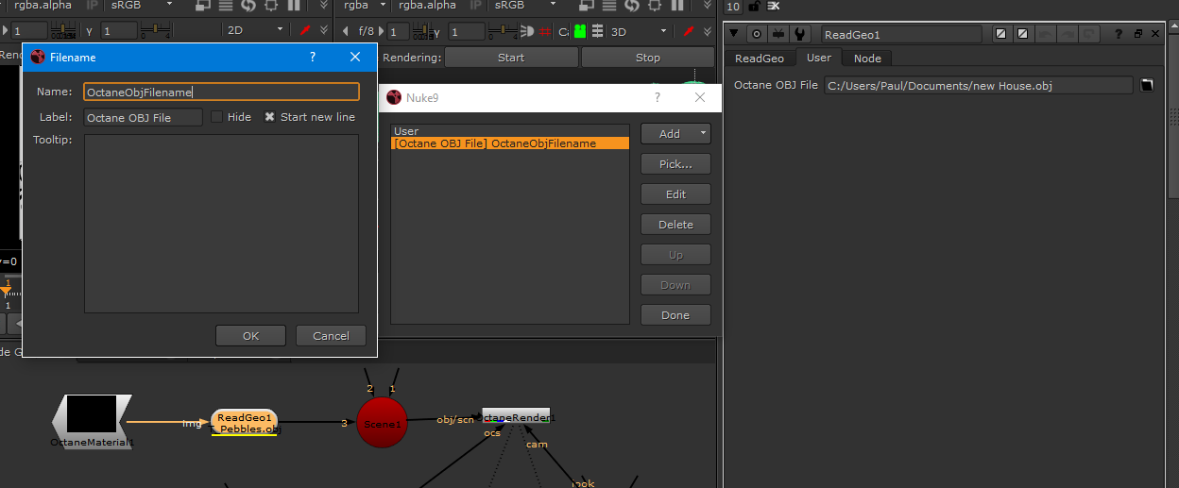Click the first diagonal square color icon next to ReadGeo1 name

click(1001, 35)
